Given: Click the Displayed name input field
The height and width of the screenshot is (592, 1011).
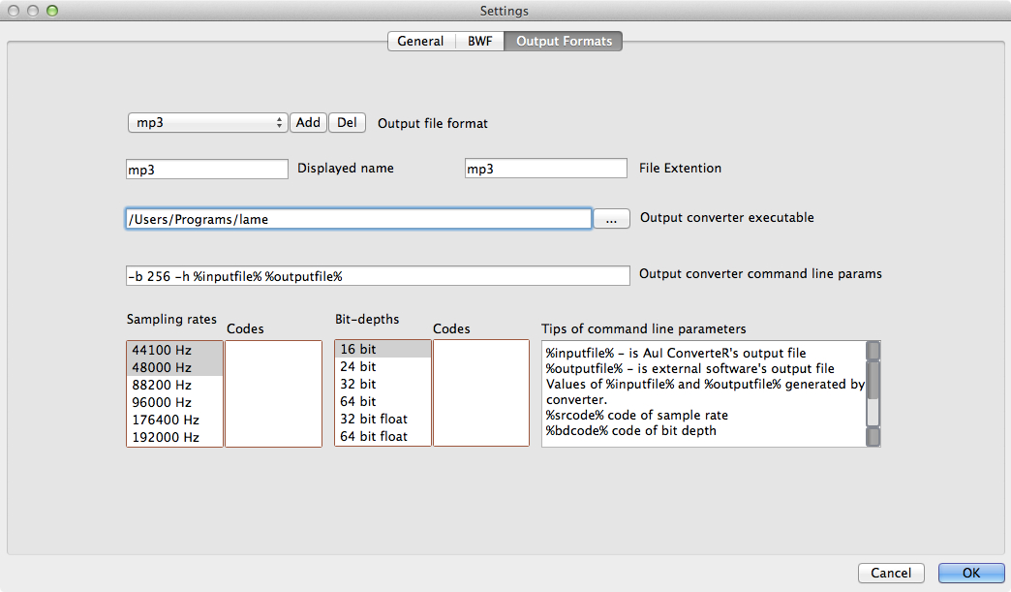Looking at the screenshot, I should point(207,170).
